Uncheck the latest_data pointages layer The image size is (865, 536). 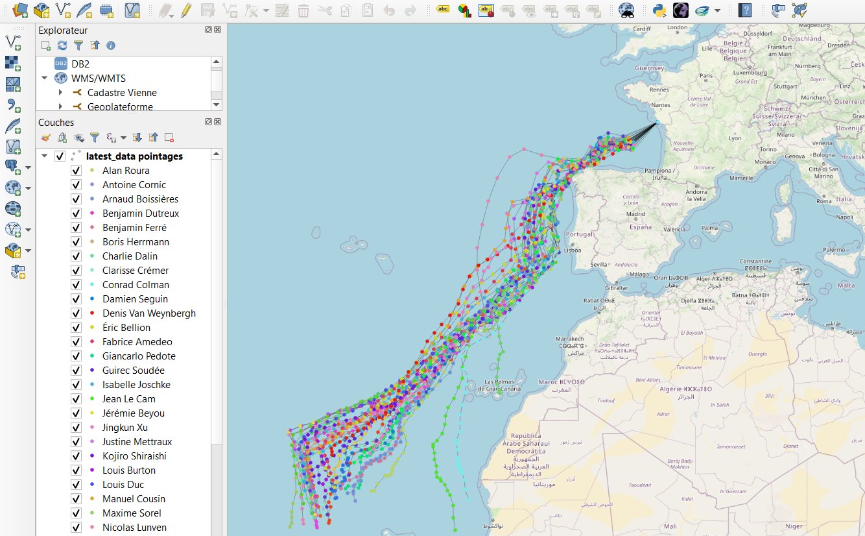click(60, 156)
